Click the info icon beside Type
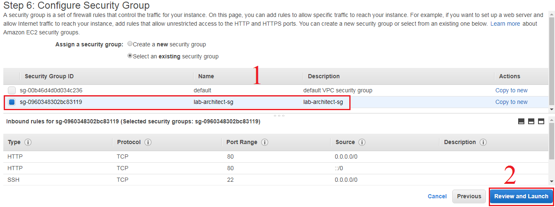The width and height of the screenshot is (555, 207). (x=28, y=142)
